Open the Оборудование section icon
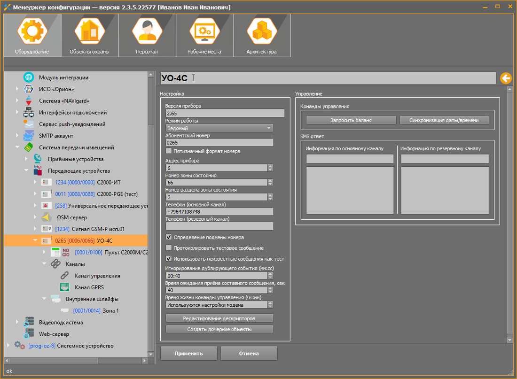The height and width of the screenshot is (379, 517). point(32,31)
